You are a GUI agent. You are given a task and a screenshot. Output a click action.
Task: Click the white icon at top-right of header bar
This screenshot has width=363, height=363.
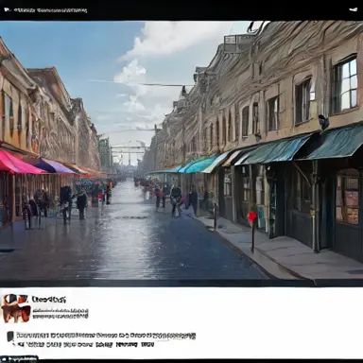click(354, 9)
